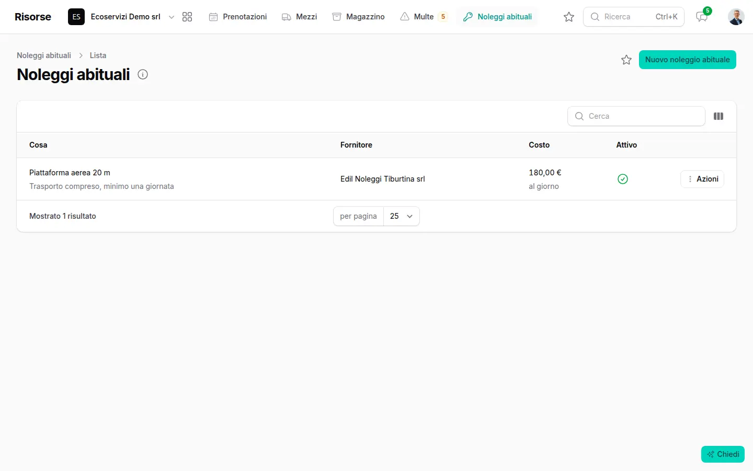Focus the Cerca table search field
The width and height of the screenshot is (753, 471).
636,116
